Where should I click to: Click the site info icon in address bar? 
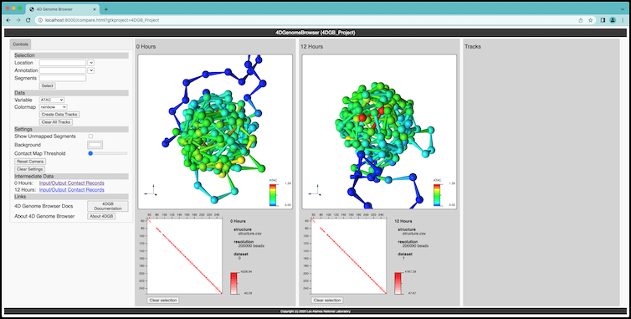pos(40,20)
